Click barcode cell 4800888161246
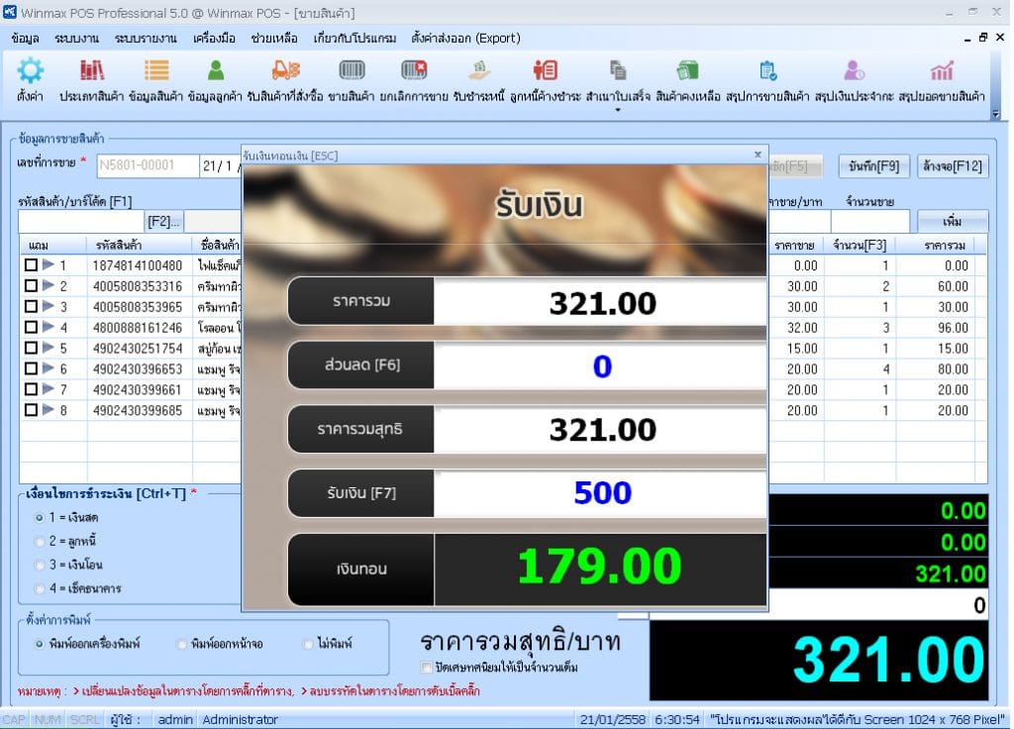The height and width of the screenshot is (729, 1014). click(x=138, y=327)
